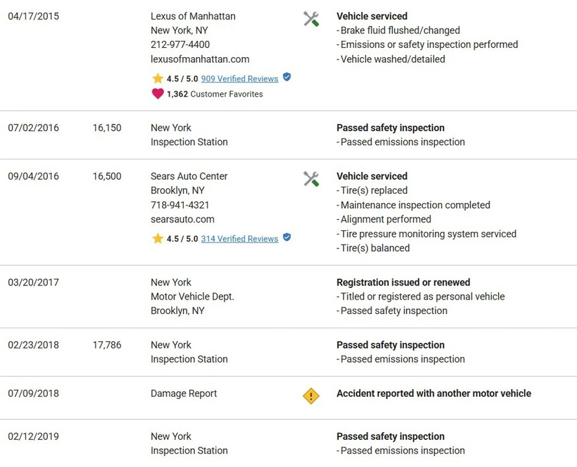The image size is (577, 467).
Task: Click the yellow accident warning diamond icon
Action: point(311,396)
